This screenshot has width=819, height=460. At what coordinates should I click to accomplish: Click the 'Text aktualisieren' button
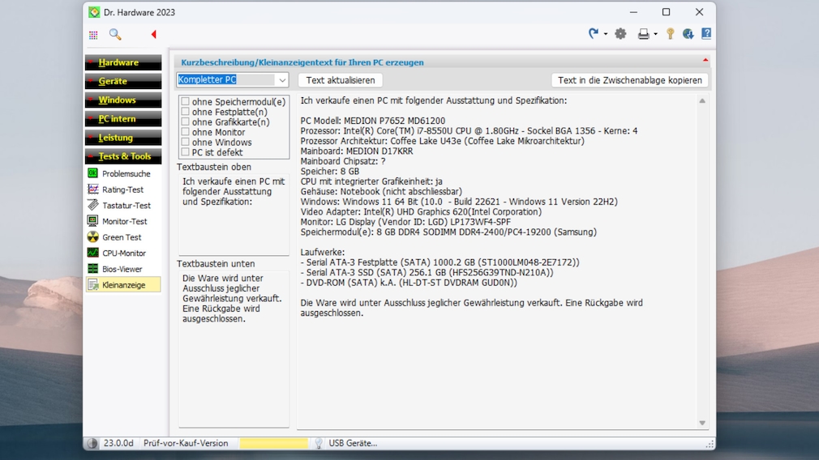(x=341, y=80)
